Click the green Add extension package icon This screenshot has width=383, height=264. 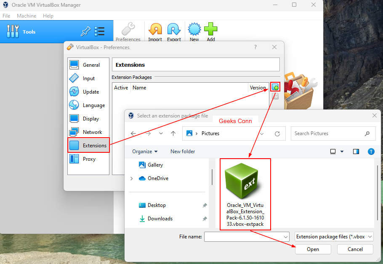[x=274, y=86]
